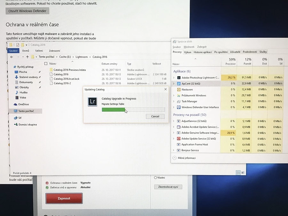Click the red Zapnout button
288x216 pixels.
click(64, 198)
